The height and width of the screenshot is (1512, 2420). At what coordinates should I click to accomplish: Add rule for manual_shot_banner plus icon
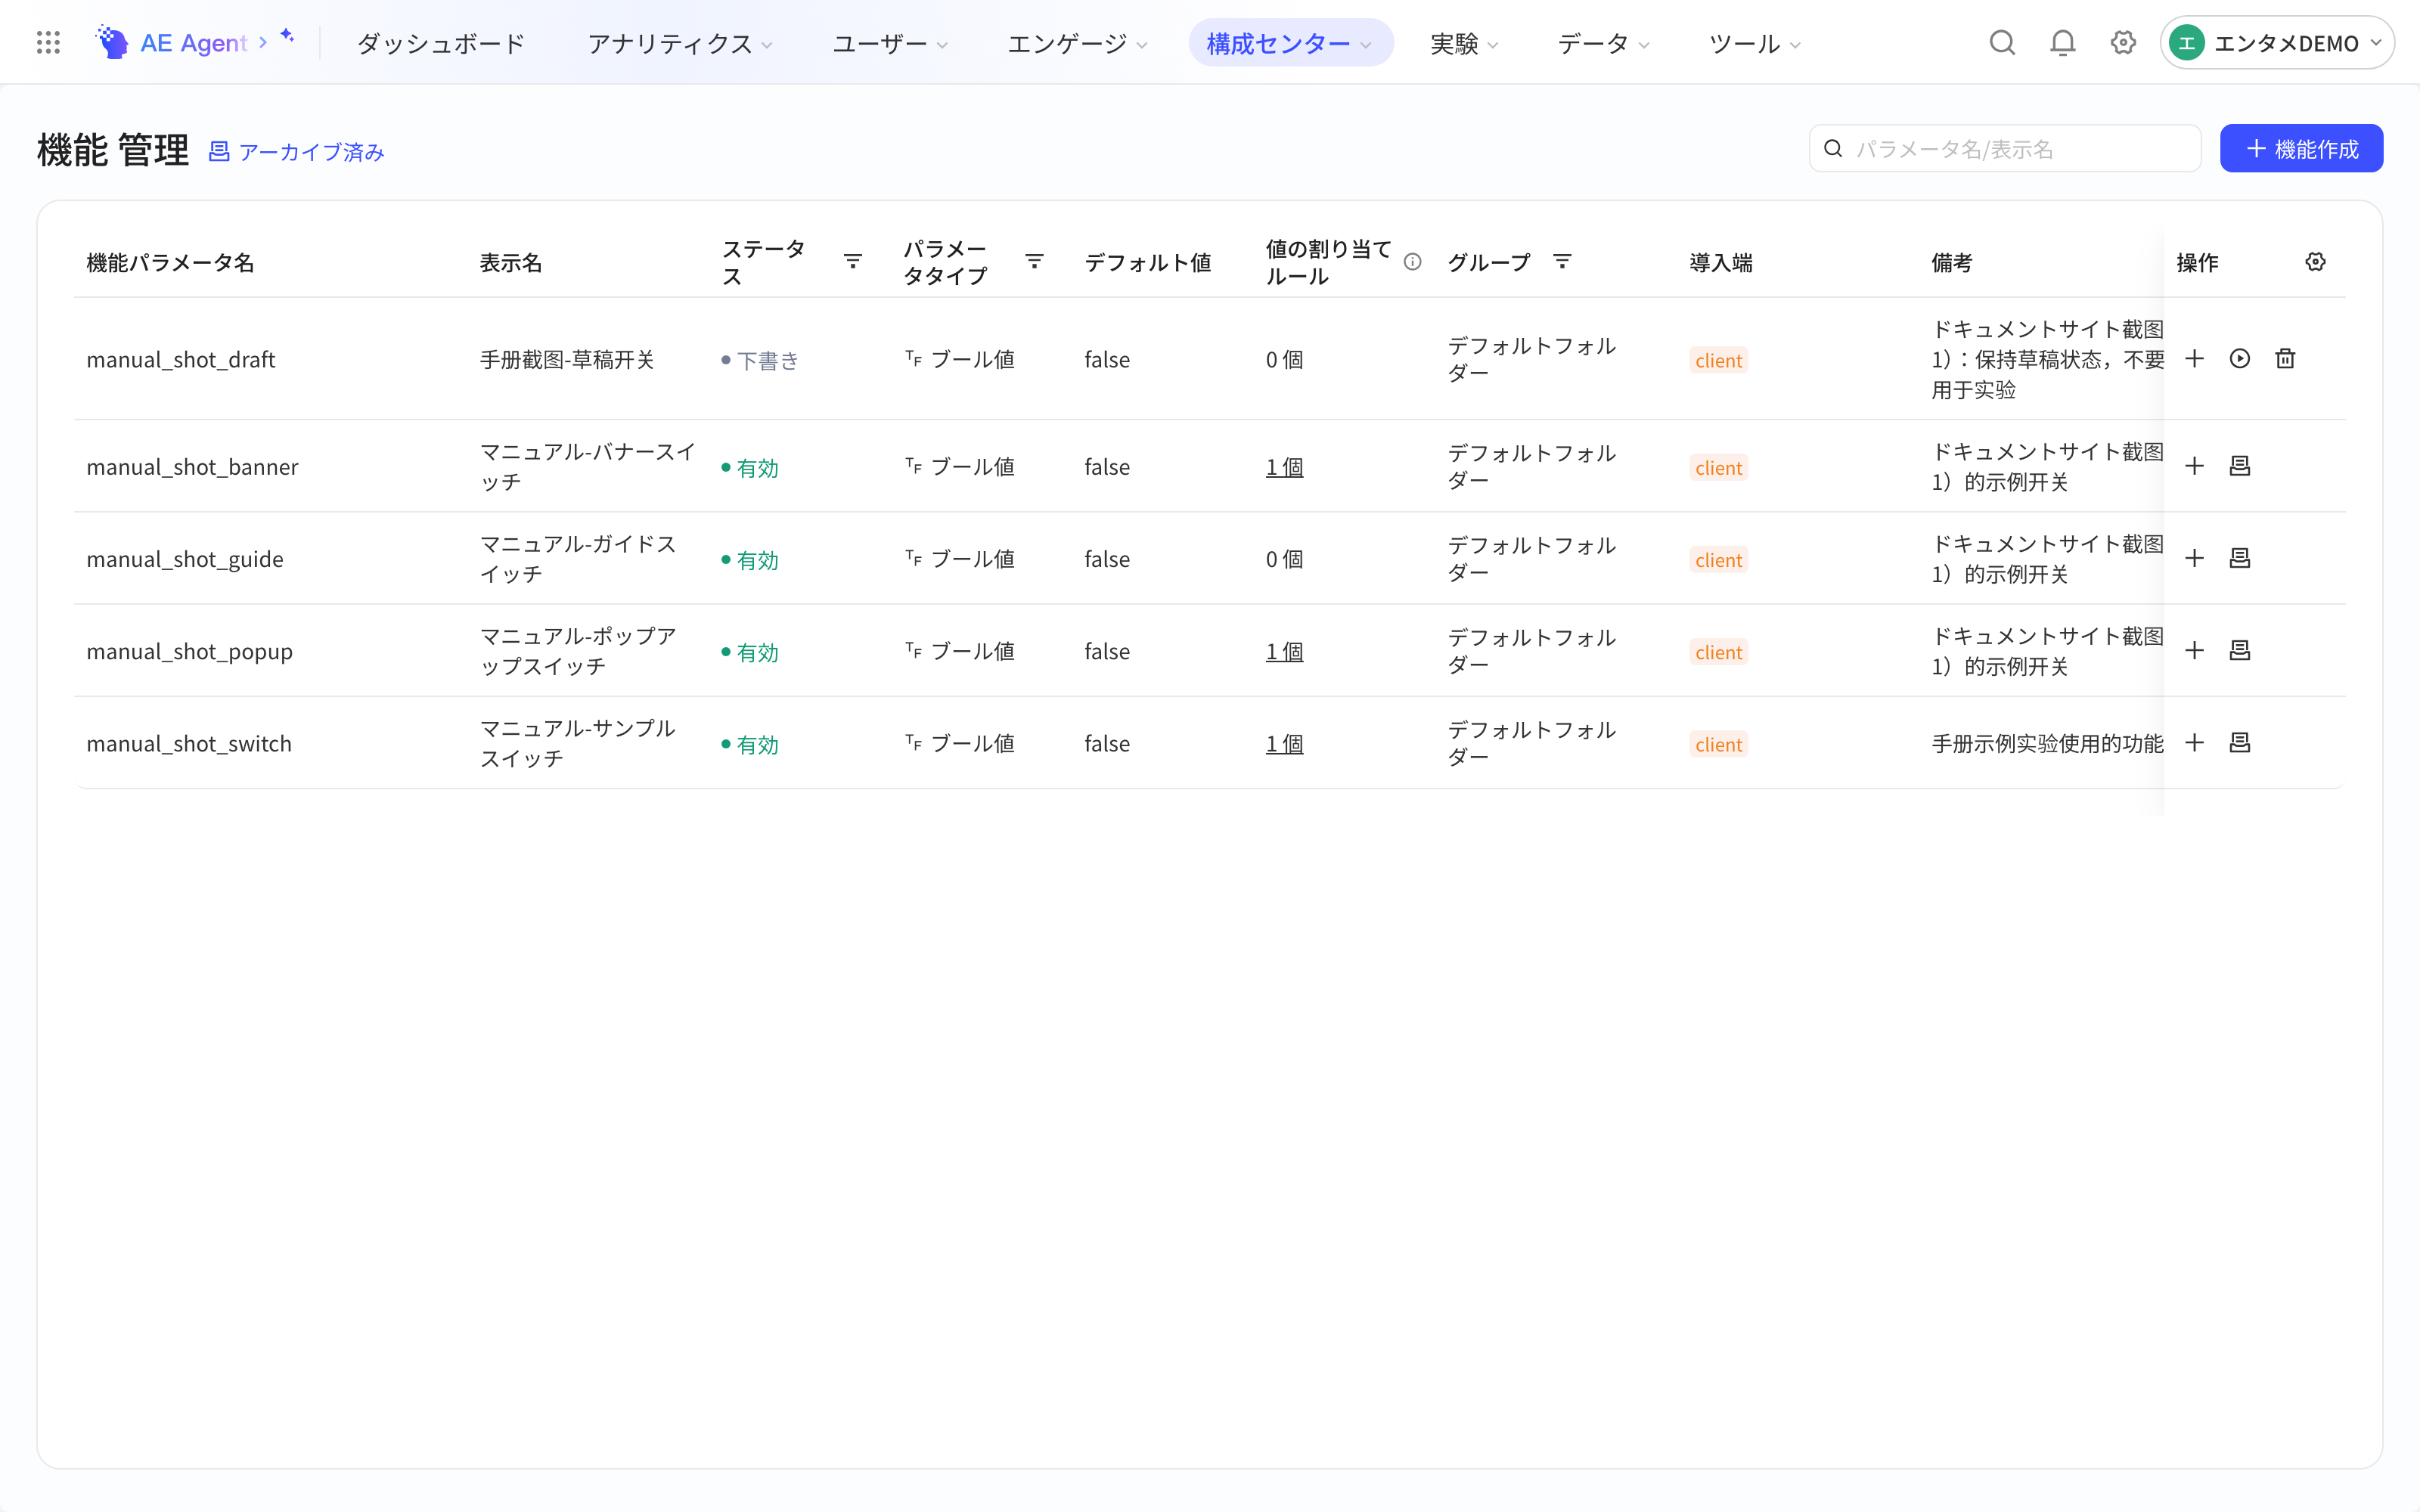click(x=2194, y=466)
